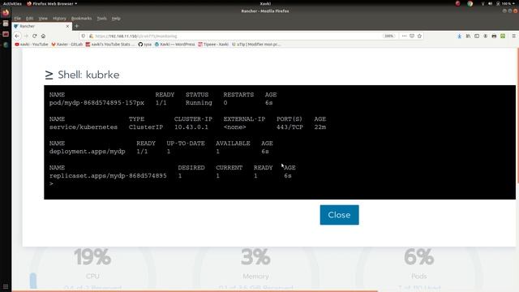
Task: Open Xavki — WordPress bookmark
Action: coord(175,44)
